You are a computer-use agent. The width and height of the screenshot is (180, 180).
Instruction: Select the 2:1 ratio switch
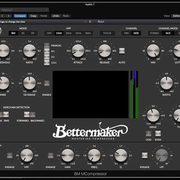(47, 57)
